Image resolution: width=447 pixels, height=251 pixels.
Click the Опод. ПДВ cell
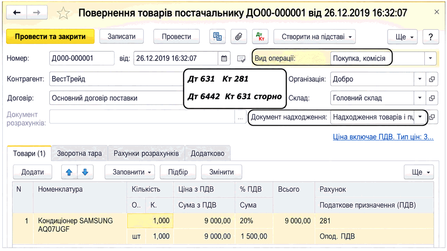pyautogui.click(x=374, y=236)
